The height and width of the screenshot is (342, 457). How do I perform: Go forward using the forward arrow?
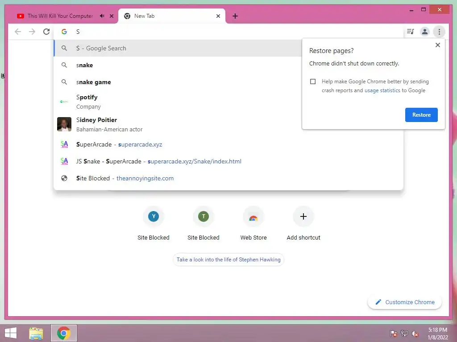click(32, 32)
